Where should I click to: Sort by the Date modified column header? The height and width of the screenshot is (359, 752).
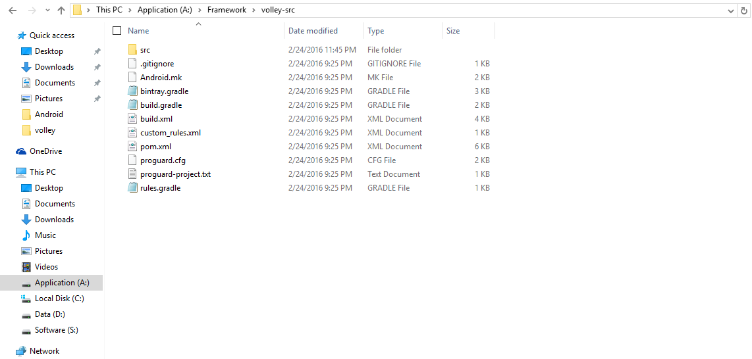click(x=313, y=31)
